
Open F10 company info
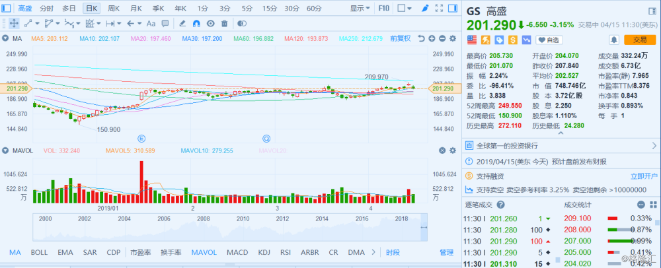click(x=384, y=8)
